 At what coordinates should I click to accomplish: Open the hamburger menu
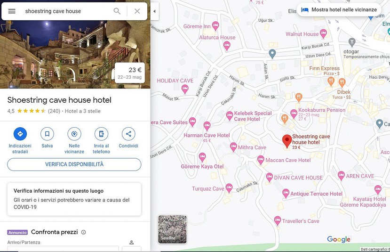tap(12, 11)
